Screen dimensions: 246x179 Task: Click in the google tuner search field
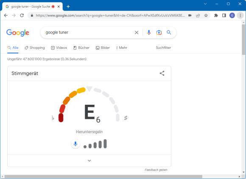click(x=88, y=33)
